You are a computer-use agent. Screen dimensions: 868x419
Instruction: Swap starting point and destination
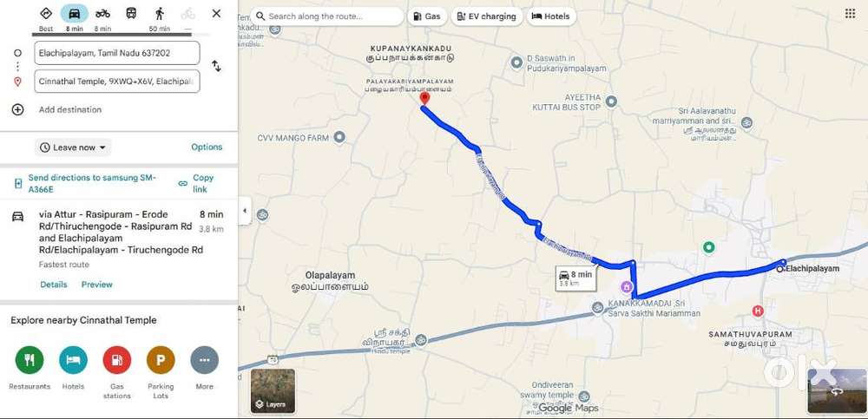click(216, 67)
